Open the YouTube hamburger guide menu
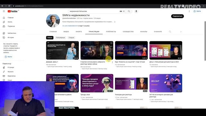 click(x=4, y=11)
